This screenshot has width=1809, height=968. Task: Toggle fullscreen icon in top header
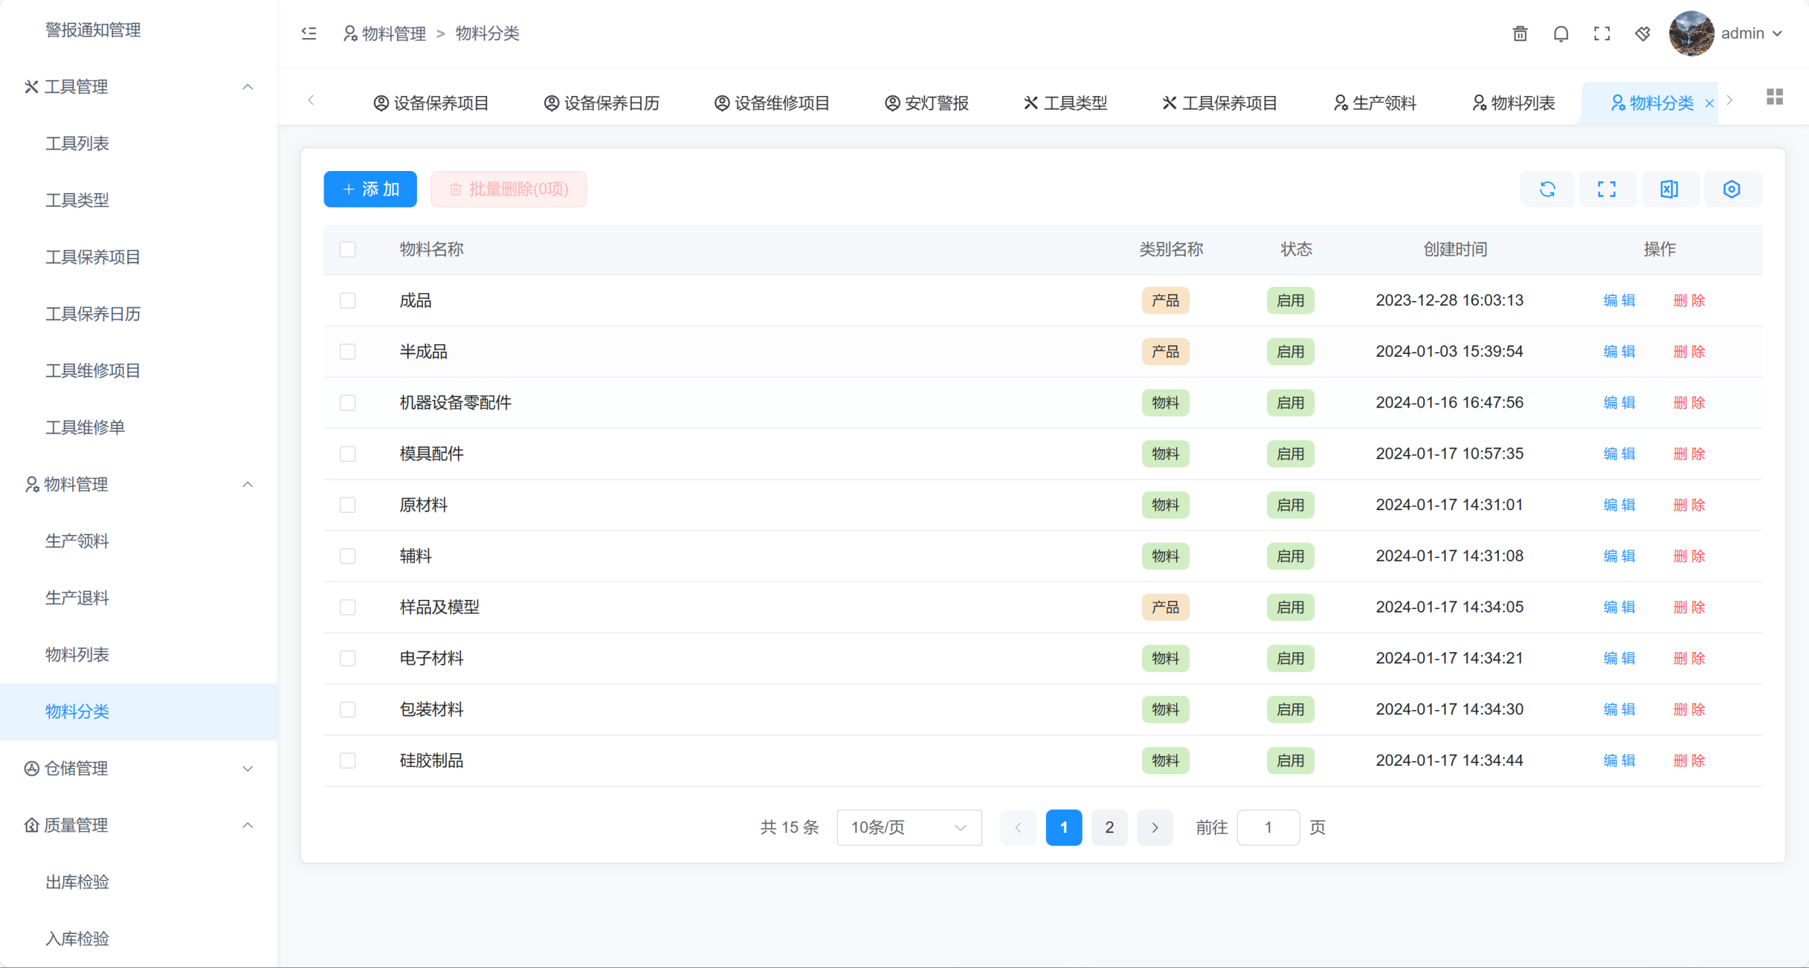1602,33
